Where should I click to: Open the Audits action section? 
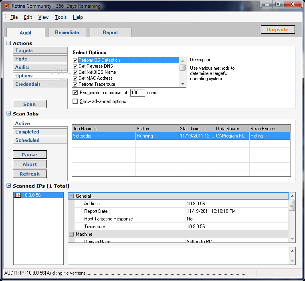click(x=40, y=67)
